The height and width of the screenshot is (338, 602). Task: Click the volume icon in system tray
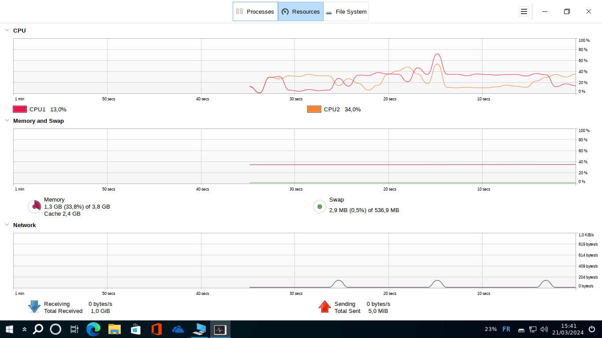tap(544, 329)
